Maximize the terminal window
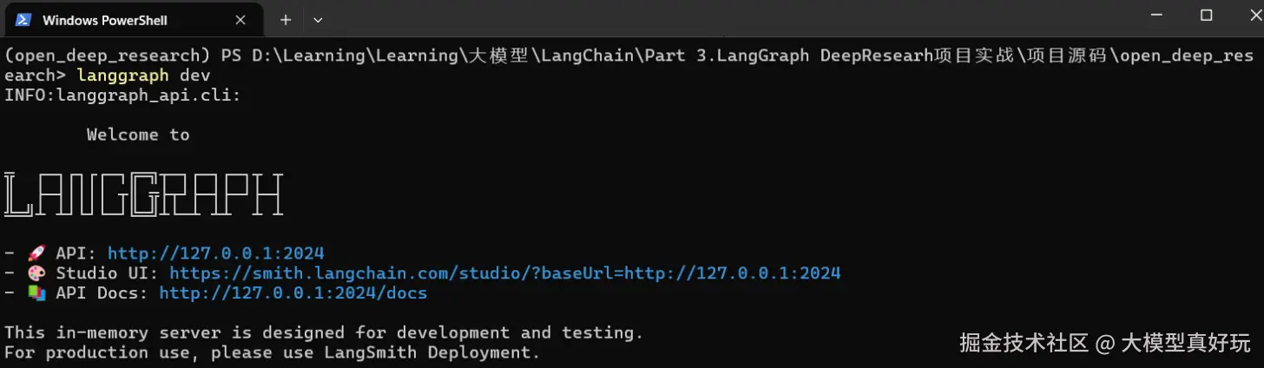Screen dimensions: 1264x368 click(1206, 16)
